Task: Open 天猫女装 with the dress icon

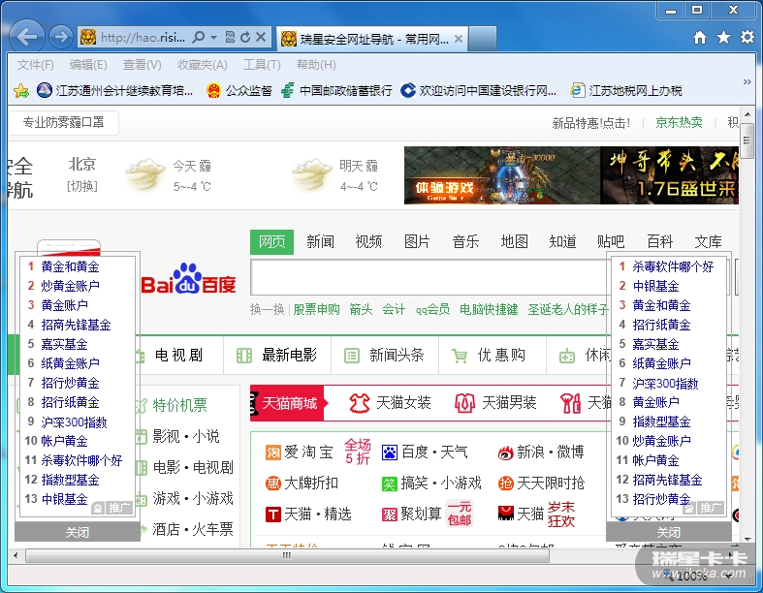Action: (390, 403)
